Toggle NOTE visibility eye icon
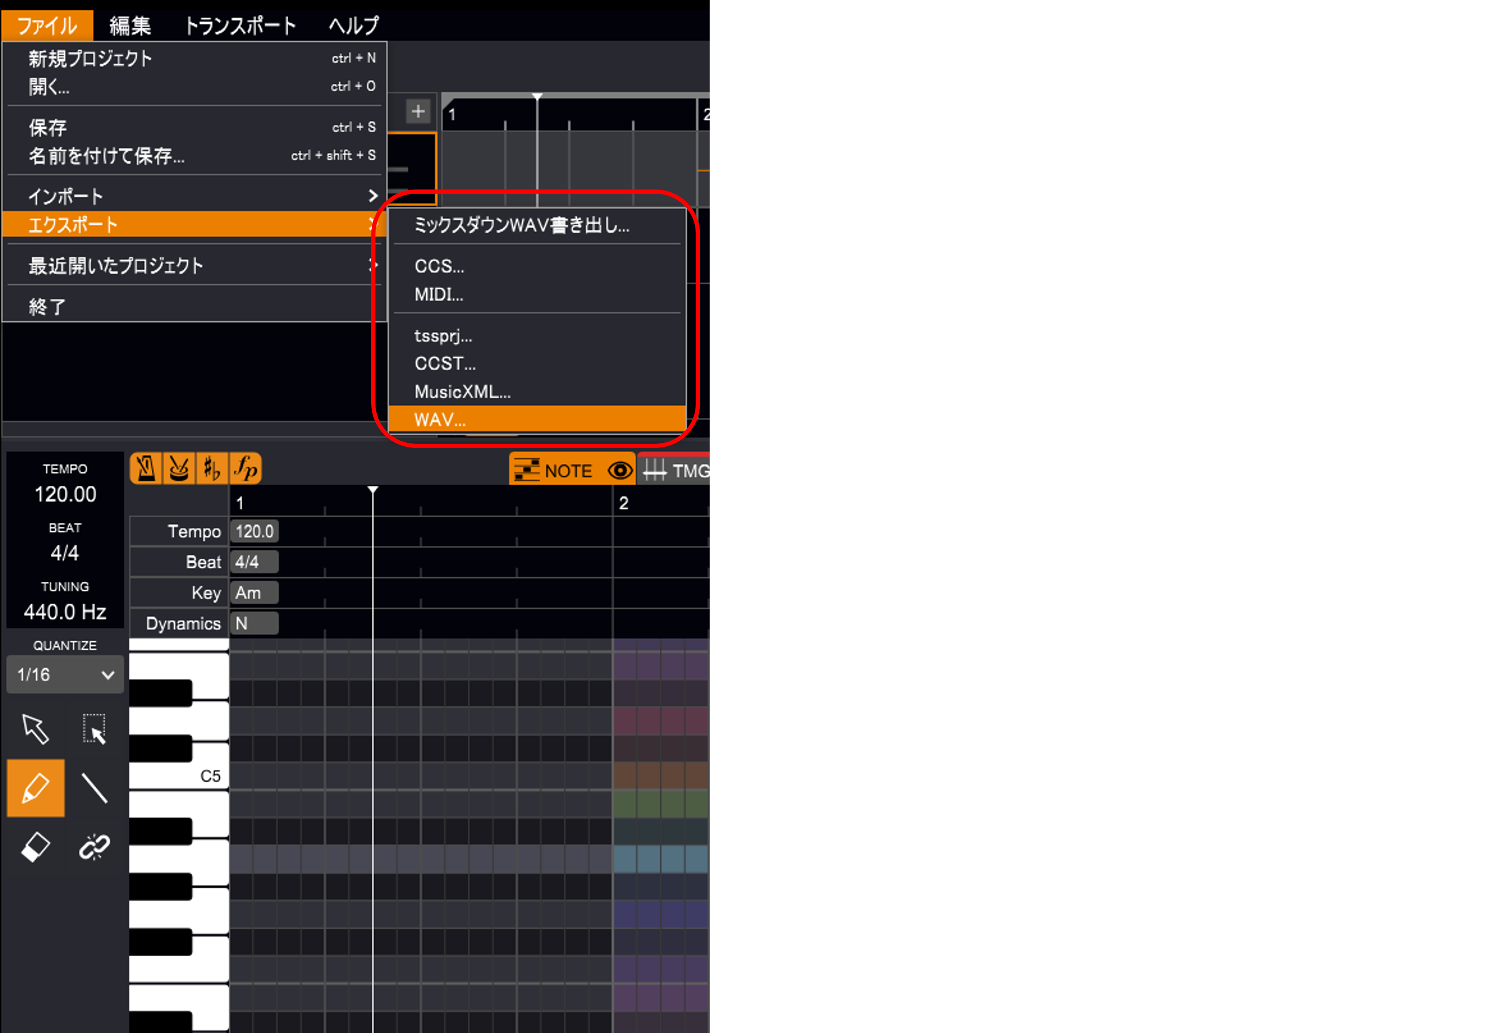 point(620,470)
